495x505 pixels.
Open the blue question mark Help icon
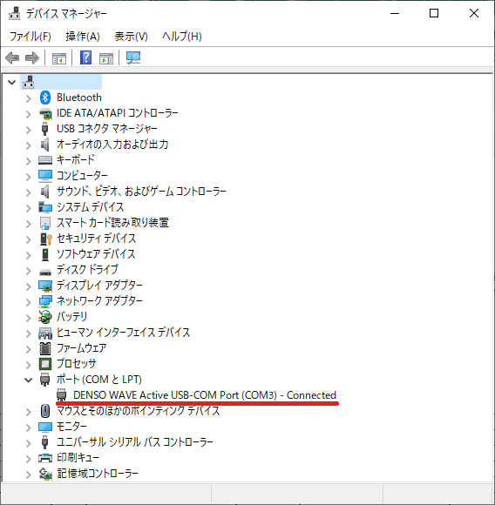pos(85,58)
